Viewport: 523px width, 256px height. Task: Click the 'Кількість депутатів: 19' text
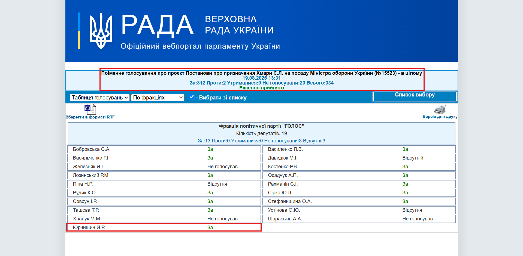point(262,133)
